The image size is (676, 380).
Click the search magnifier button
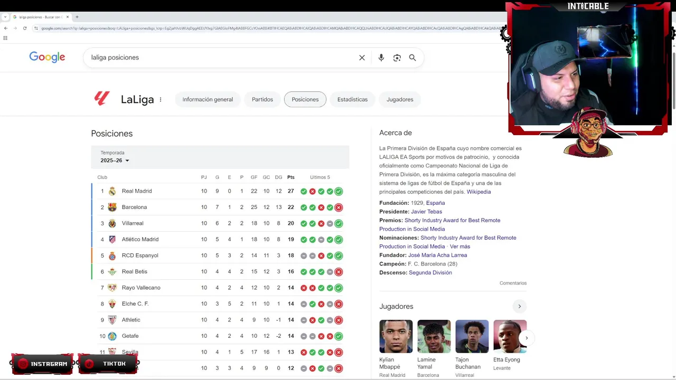pyautogui.click(x=412, y=58)
